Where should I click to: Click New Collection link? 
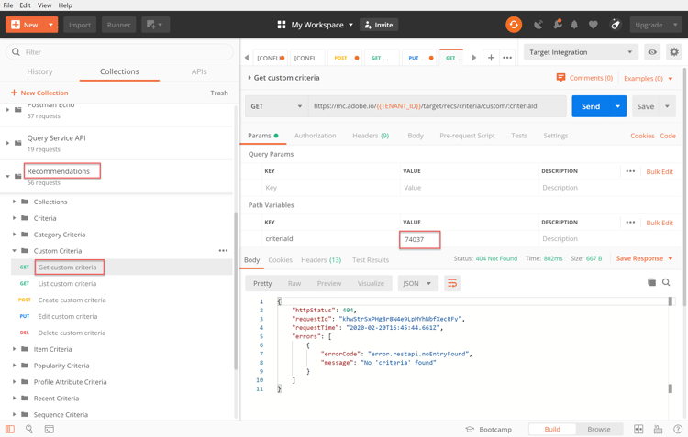(x=39, y=93)
